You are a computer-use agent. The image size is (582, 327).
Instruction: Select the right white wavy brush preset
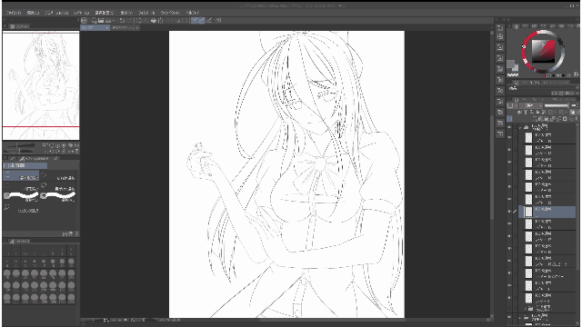coord(58,195)
